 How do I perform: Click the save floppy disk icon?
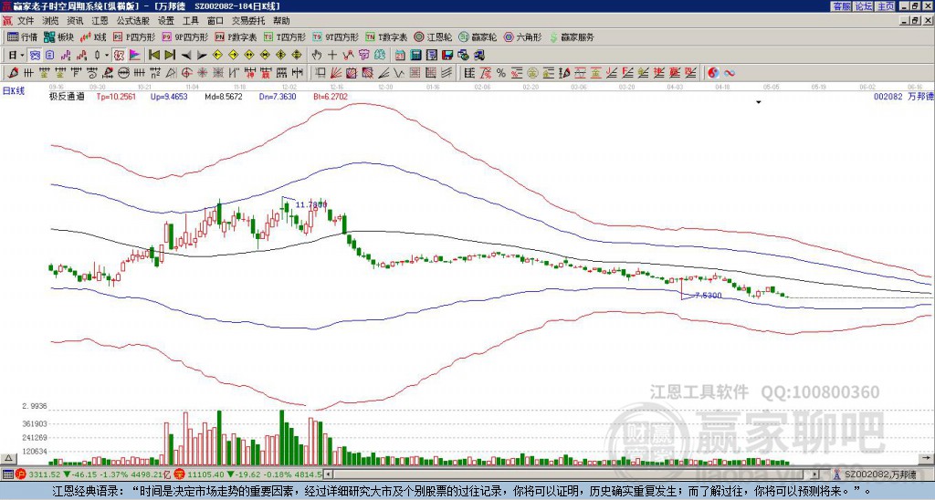point(447,56)
